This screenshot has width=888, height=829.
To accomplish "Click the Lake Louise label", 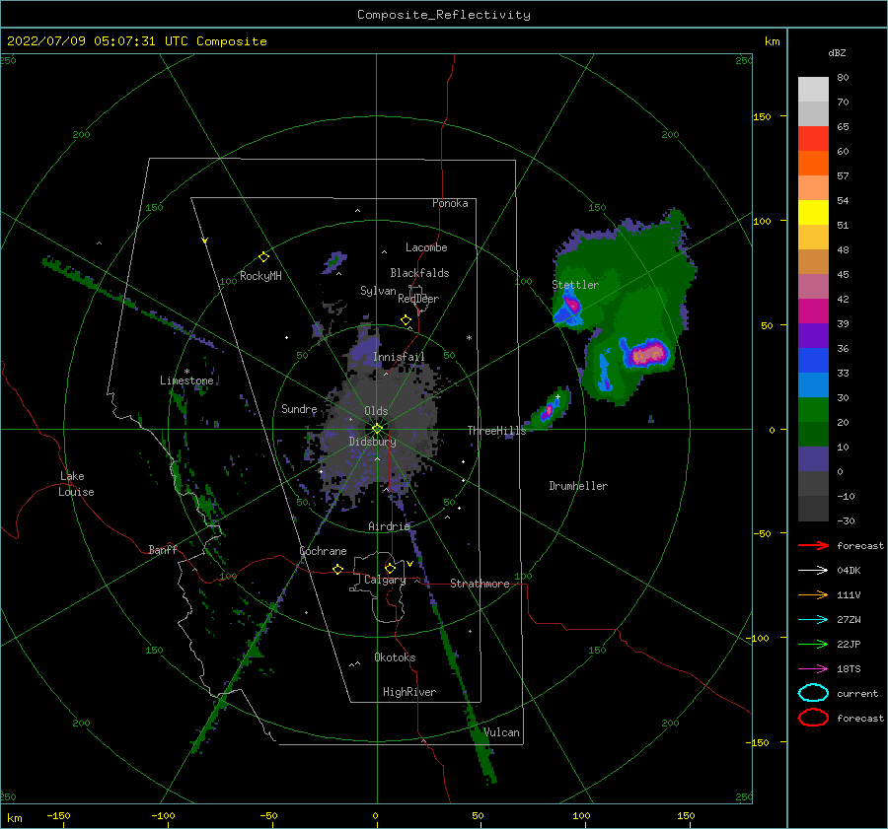I will point(76,484).
